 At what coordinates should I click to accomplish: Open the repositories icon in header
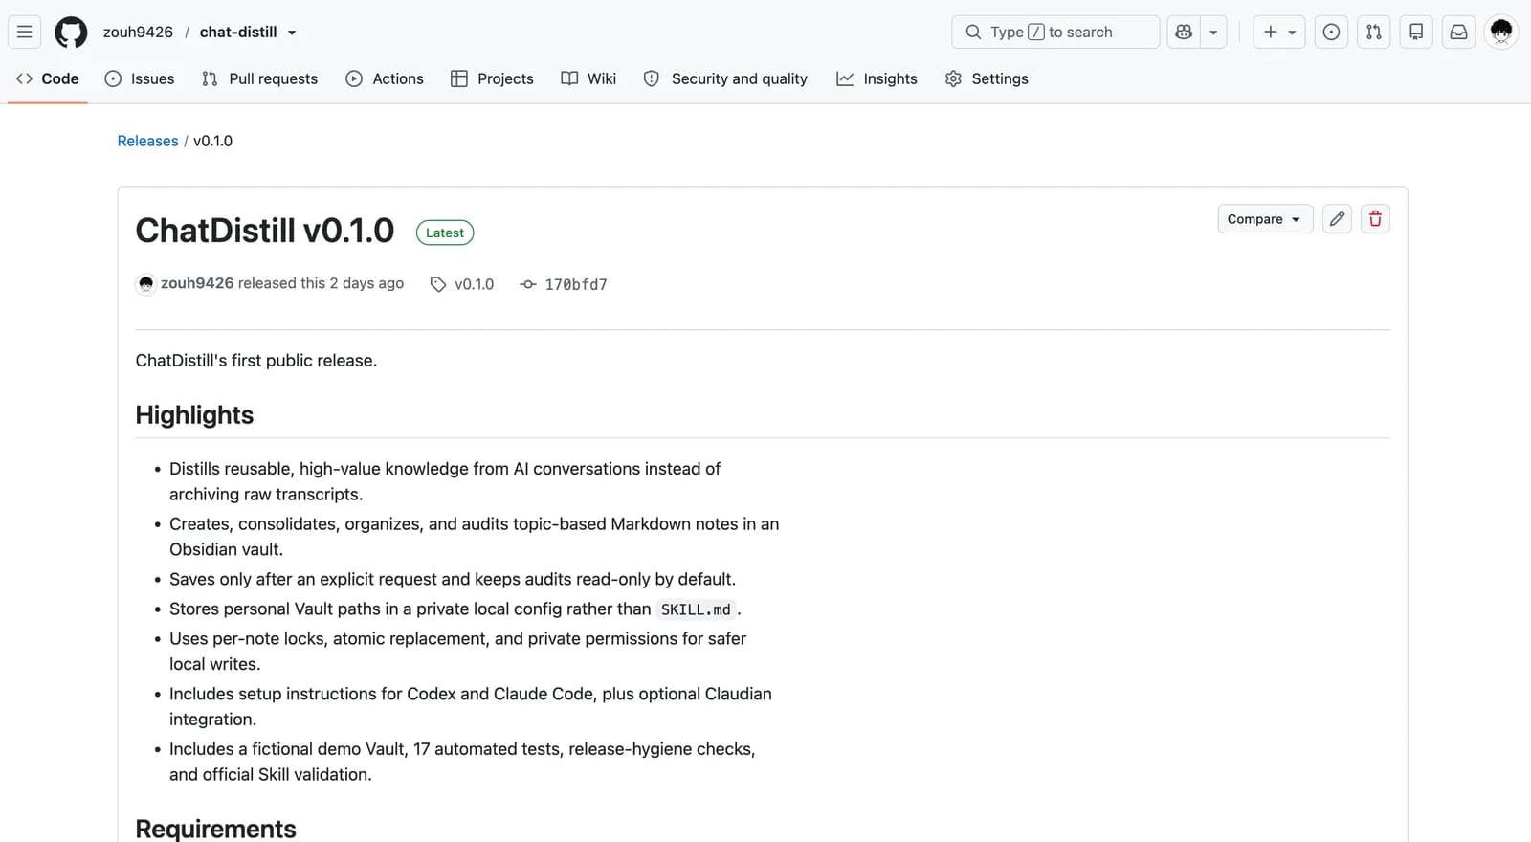tap(1416, 32)
